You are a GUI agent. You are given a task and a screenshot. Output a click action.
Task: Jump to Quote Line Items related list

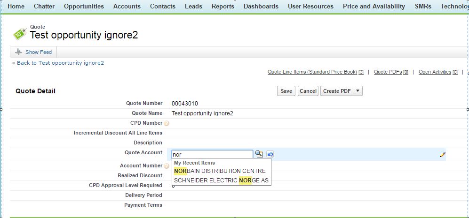(x=312, y=72)
